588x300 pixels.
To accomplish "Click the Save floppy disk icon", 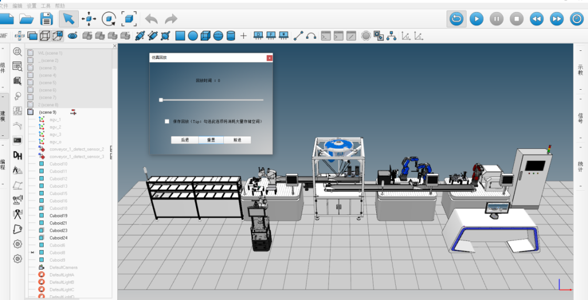I will 47,19.
